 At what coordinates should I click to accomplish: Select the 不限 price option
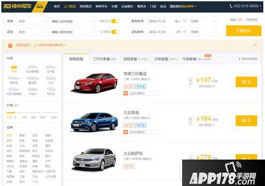click(9, 117)
